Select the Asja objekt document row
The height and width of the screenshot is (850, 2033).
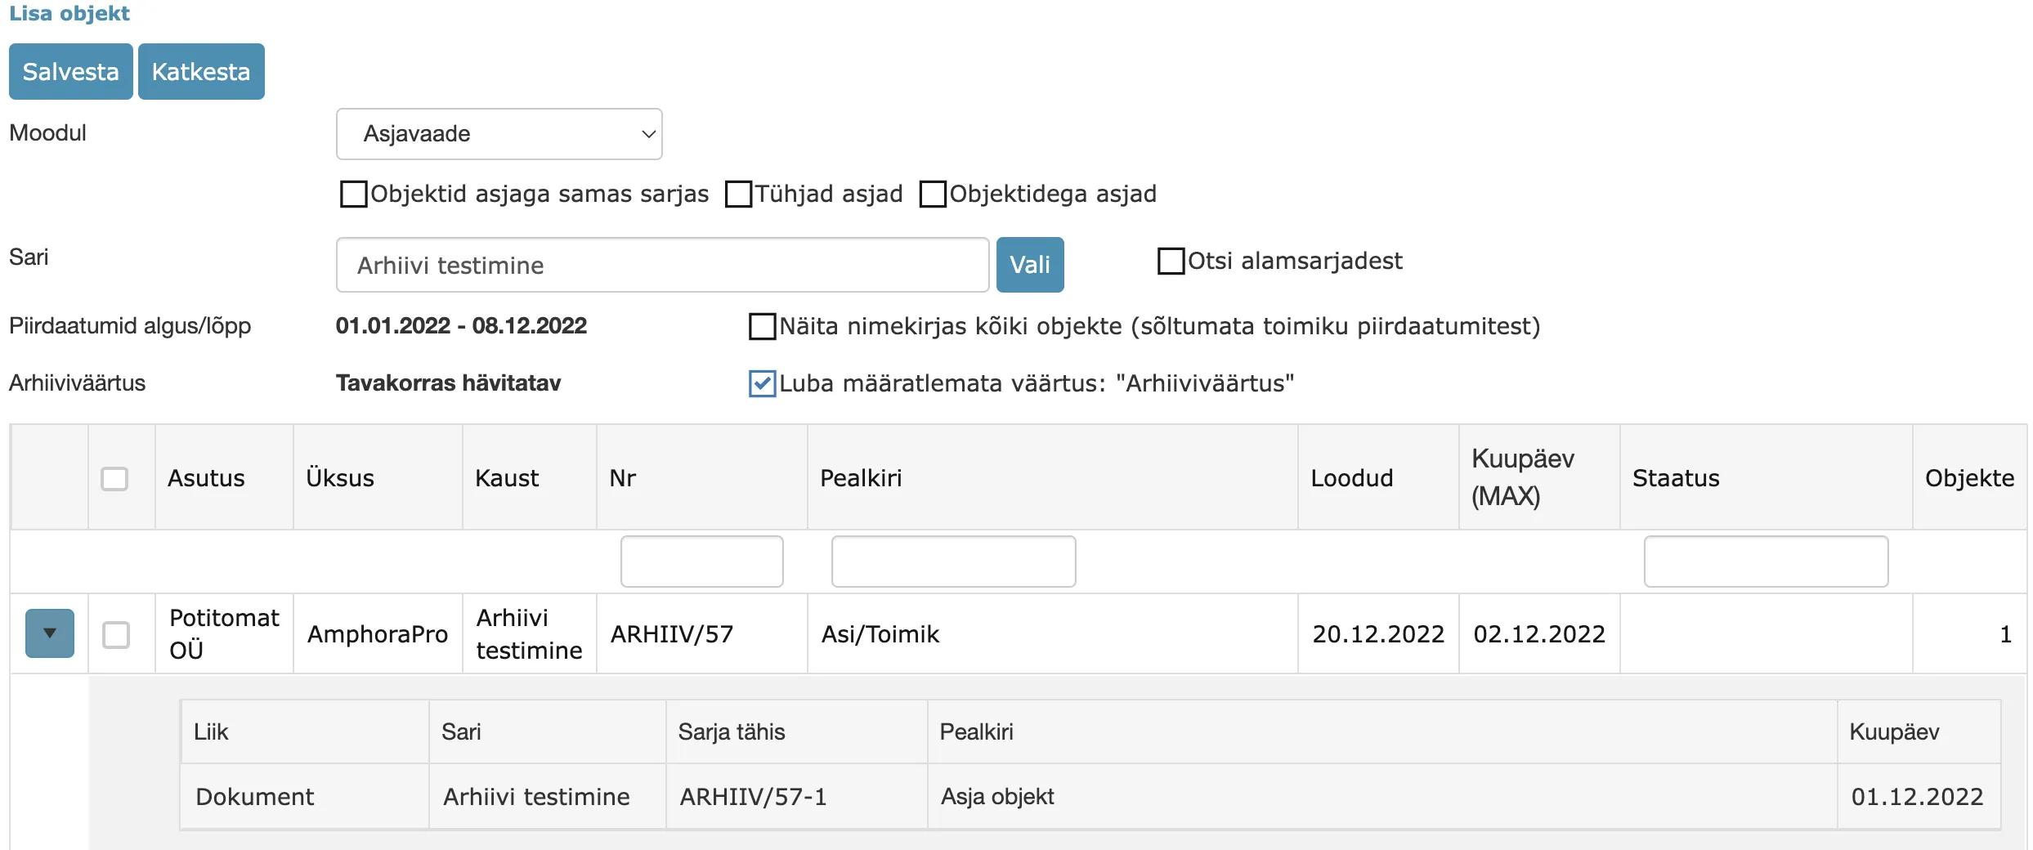[x=1090, y=797]
